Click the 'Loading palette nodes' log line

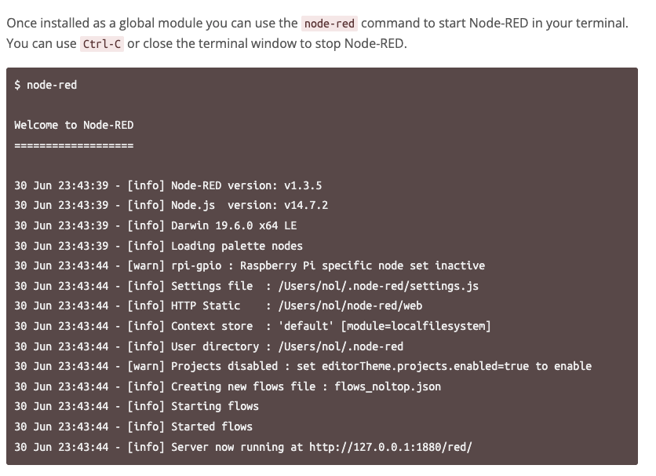coord(159,246)
